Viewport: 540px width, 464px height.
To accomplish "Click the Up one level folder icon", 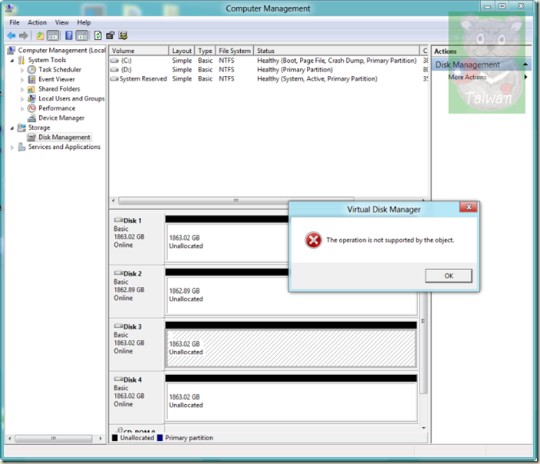I will coord(41,35).
